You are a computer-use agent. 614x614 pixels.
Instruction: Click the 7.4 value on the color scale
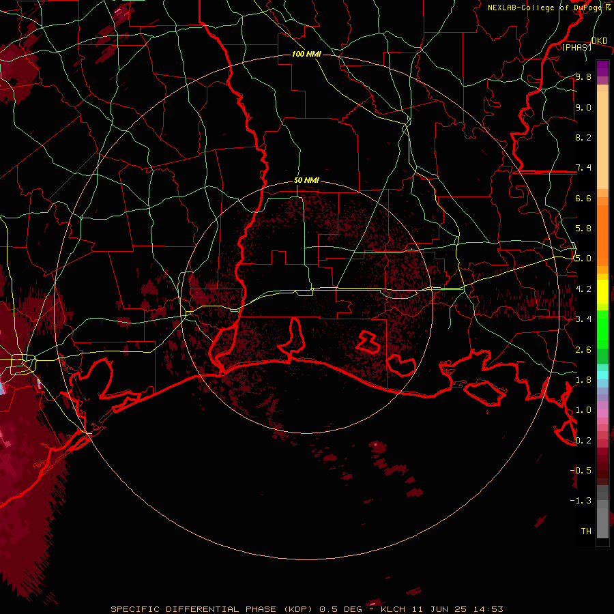[x=583, y=168]
